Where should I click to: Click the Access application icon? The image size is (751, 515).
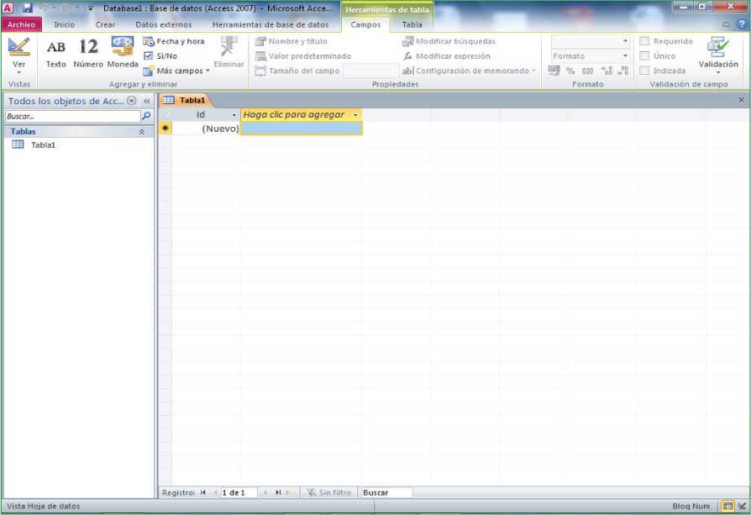[x=8, y=8]
